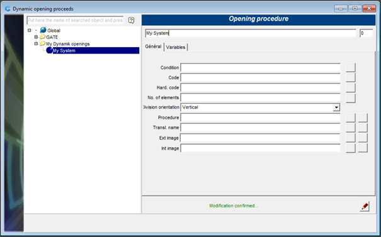The width and height of the screenshot is (381, 237).
Task: Click the Opening procedure header text
Action: [259, 19]
